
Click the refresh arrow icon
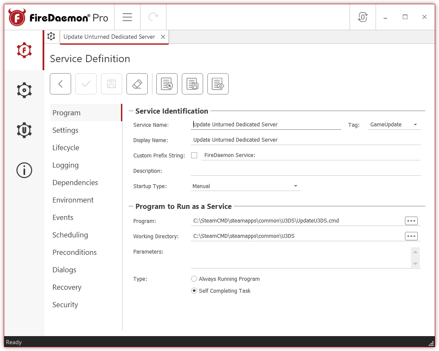[x=153, y=17]
